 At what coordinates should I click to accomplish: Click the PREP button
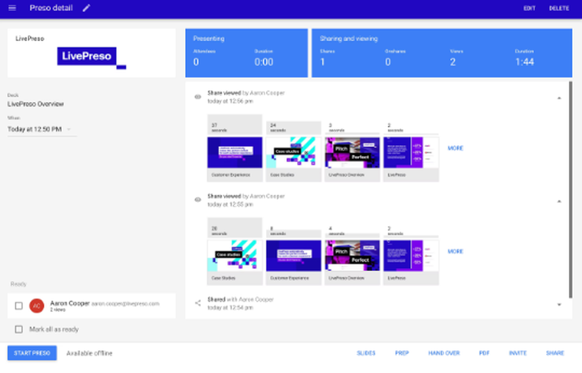402,353
